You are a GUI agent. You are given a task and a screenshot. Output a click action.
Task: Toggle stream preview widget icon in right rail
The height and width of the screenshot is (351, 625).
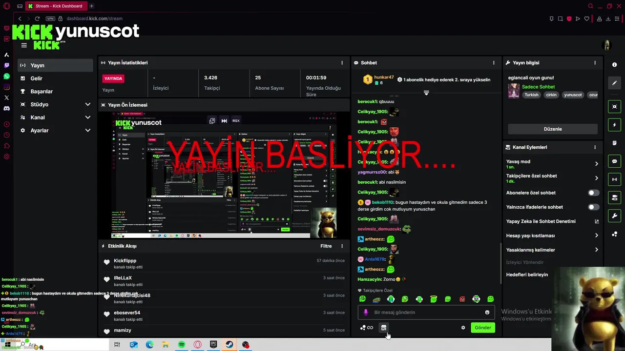(614, 107)
